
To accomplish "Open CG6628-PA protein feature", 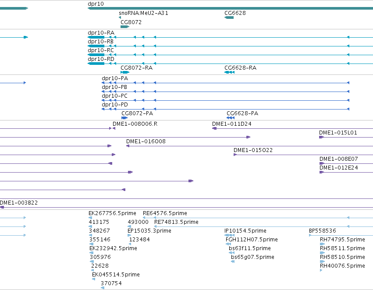I will (x=242, y=113).
